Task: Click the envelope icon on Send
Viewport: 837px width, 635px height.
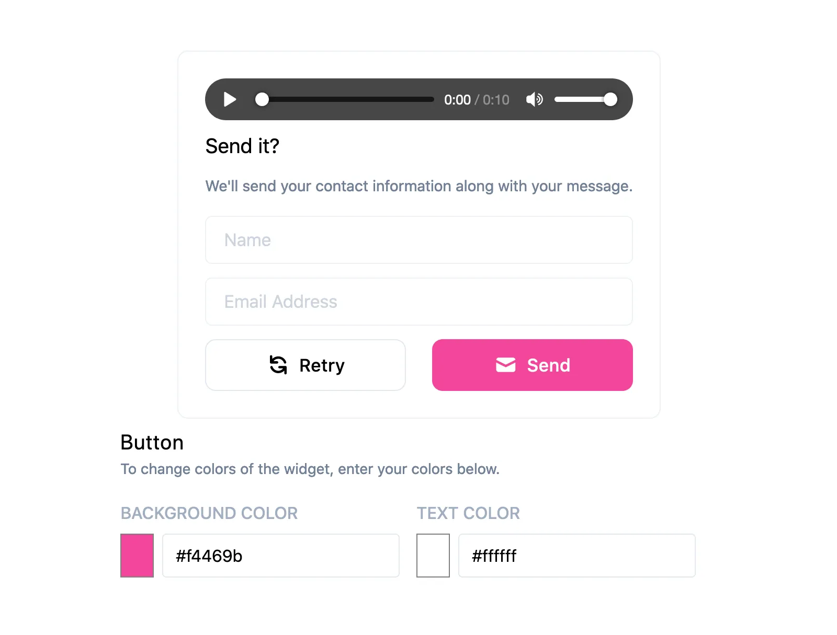Action: [x=505, y=365]
